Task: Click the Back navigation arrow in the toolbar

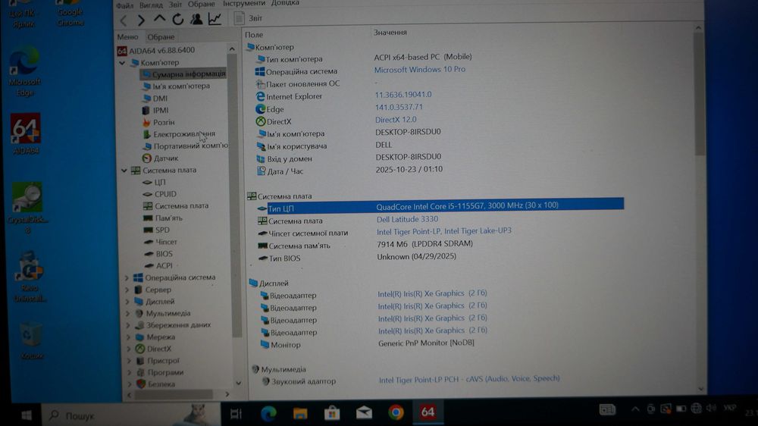Action: tap(124, 20)
